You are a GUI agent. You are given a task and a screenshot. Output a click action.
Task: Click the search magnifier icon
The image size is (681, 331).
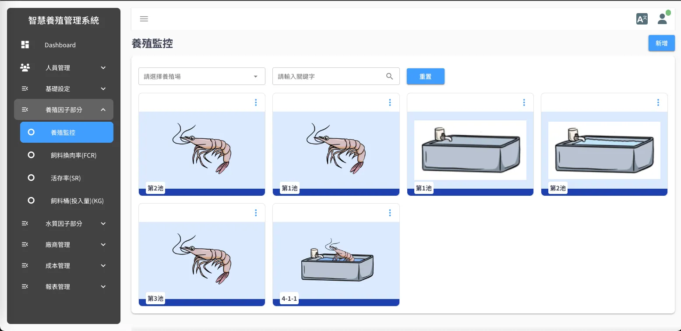389,76
